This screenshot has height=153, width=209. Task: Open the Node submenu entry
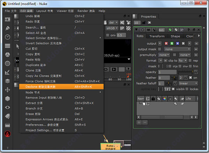tap(61, 92)
